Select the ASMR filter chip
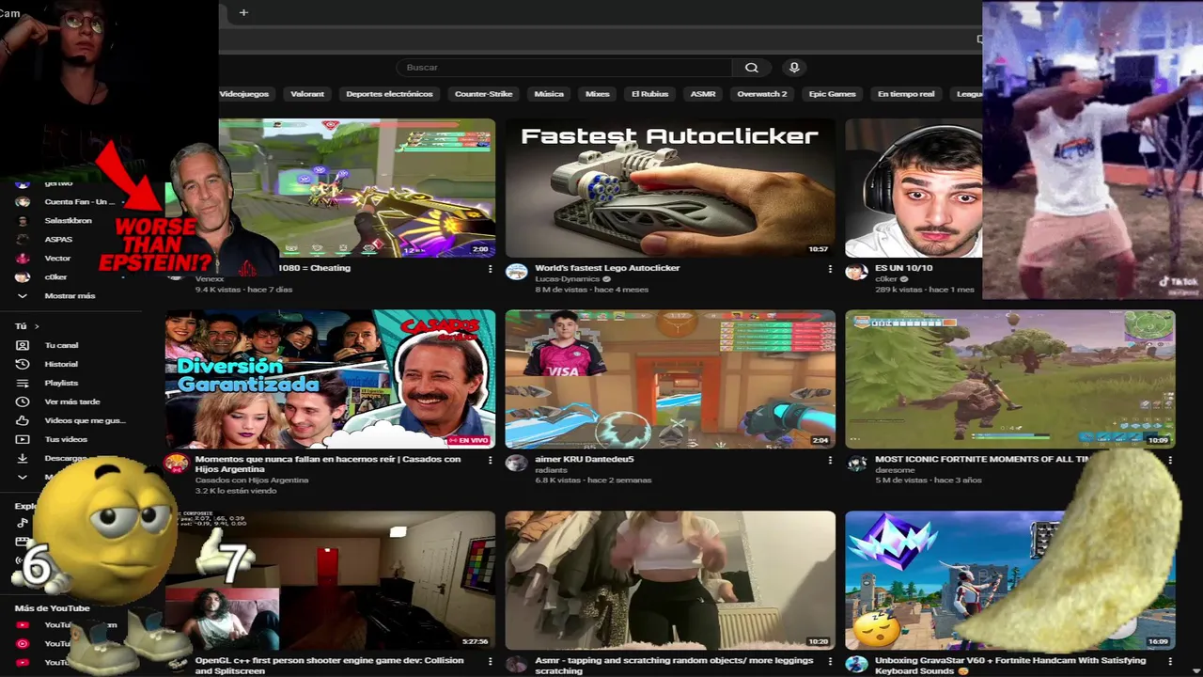 (x=703, y=94)
